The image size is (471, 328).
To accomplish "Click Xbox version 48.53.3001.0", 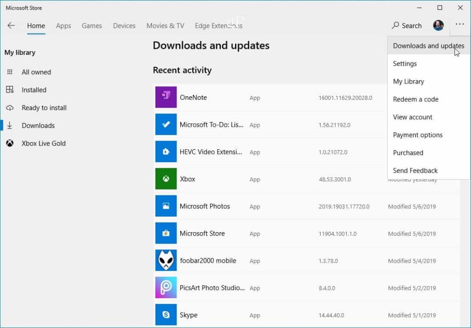I will tap(335, 179).
